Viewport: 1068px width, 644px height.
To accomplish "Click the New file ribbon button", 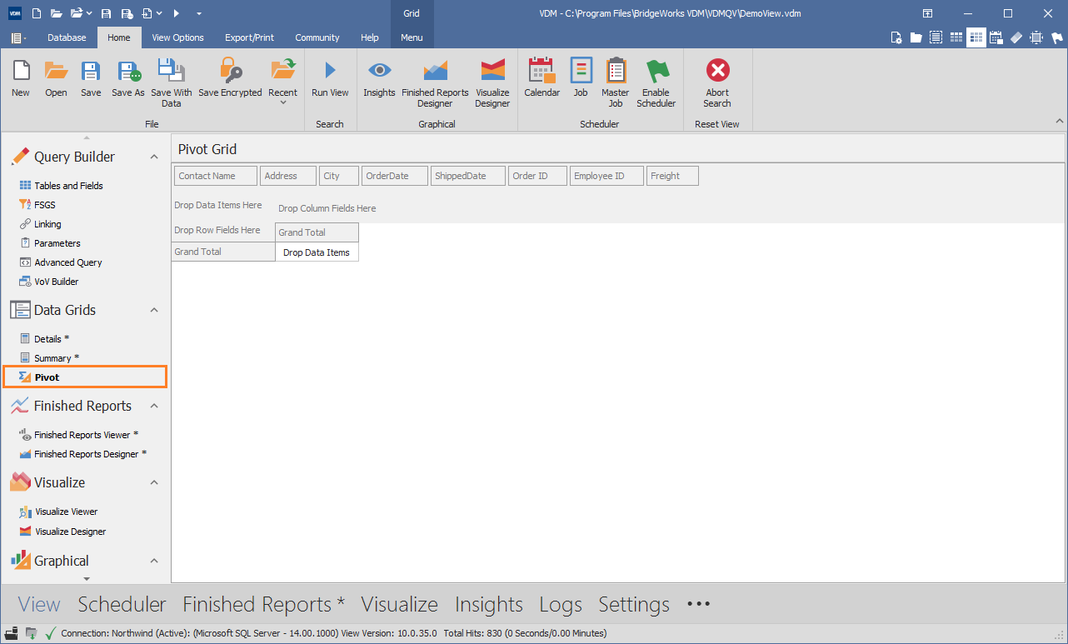I will click(x=21, y=78).
